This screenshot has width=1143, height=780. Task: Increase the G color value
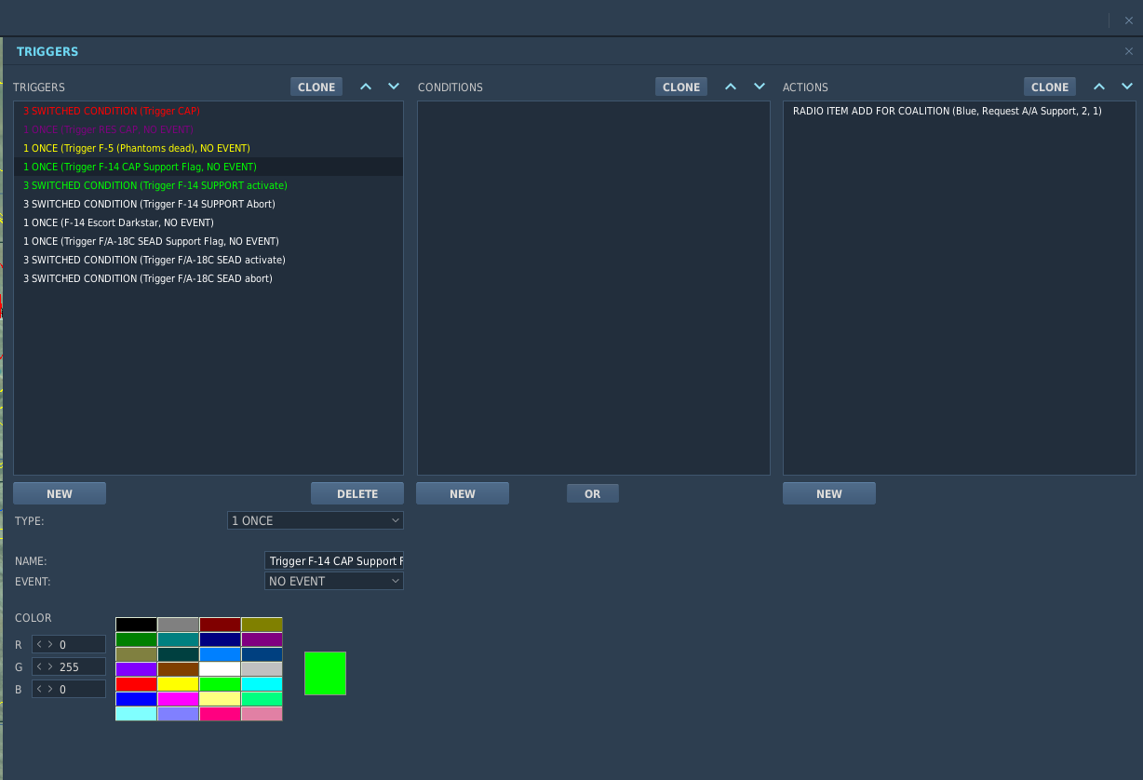50,666
